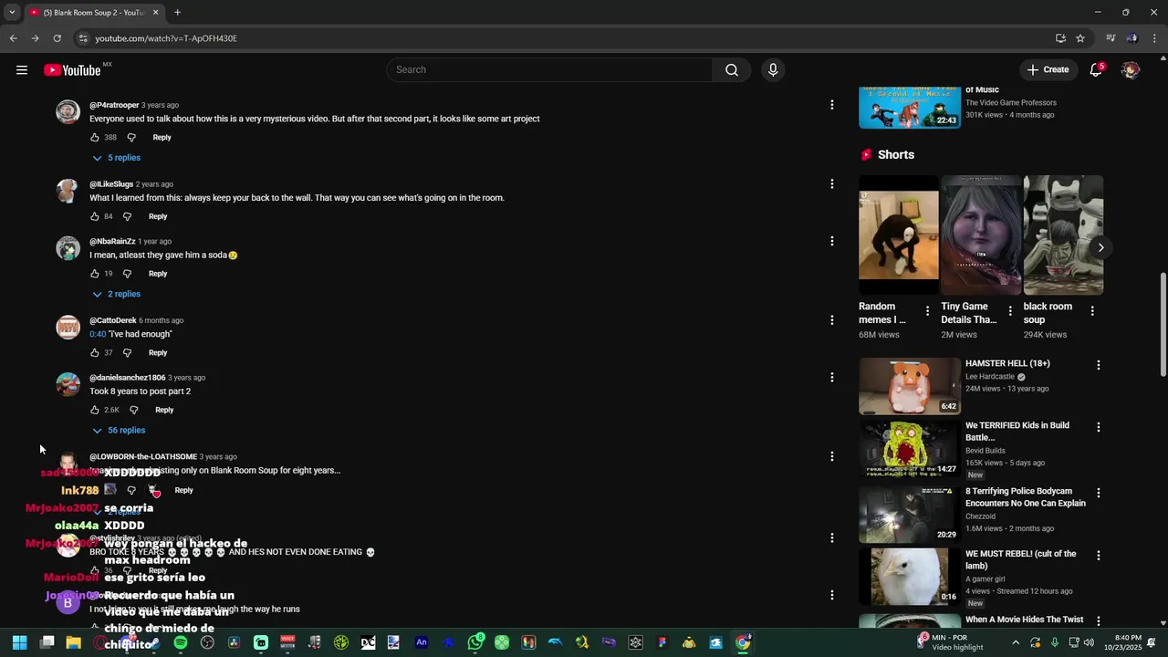Click the Chrome address bar URL
The height and width of the screenshot is (657, 1168).
tap(166, 38)
